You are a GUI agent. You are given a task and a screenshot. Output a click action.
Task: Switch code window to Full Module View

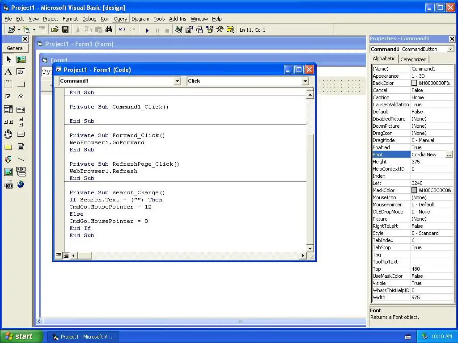(66, 255)
